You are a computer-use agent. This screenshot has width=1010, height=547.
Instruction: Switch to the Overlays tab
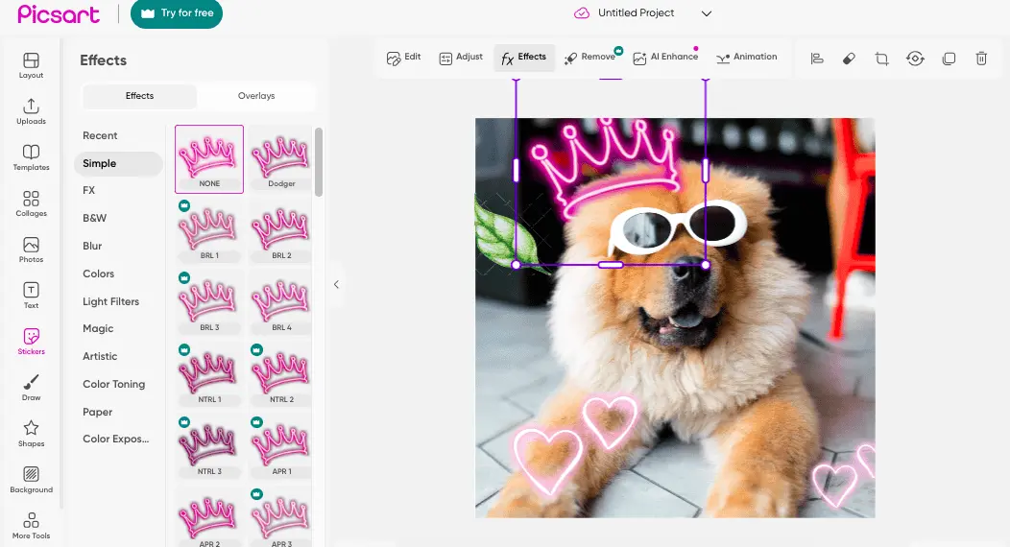click(256, 96)
